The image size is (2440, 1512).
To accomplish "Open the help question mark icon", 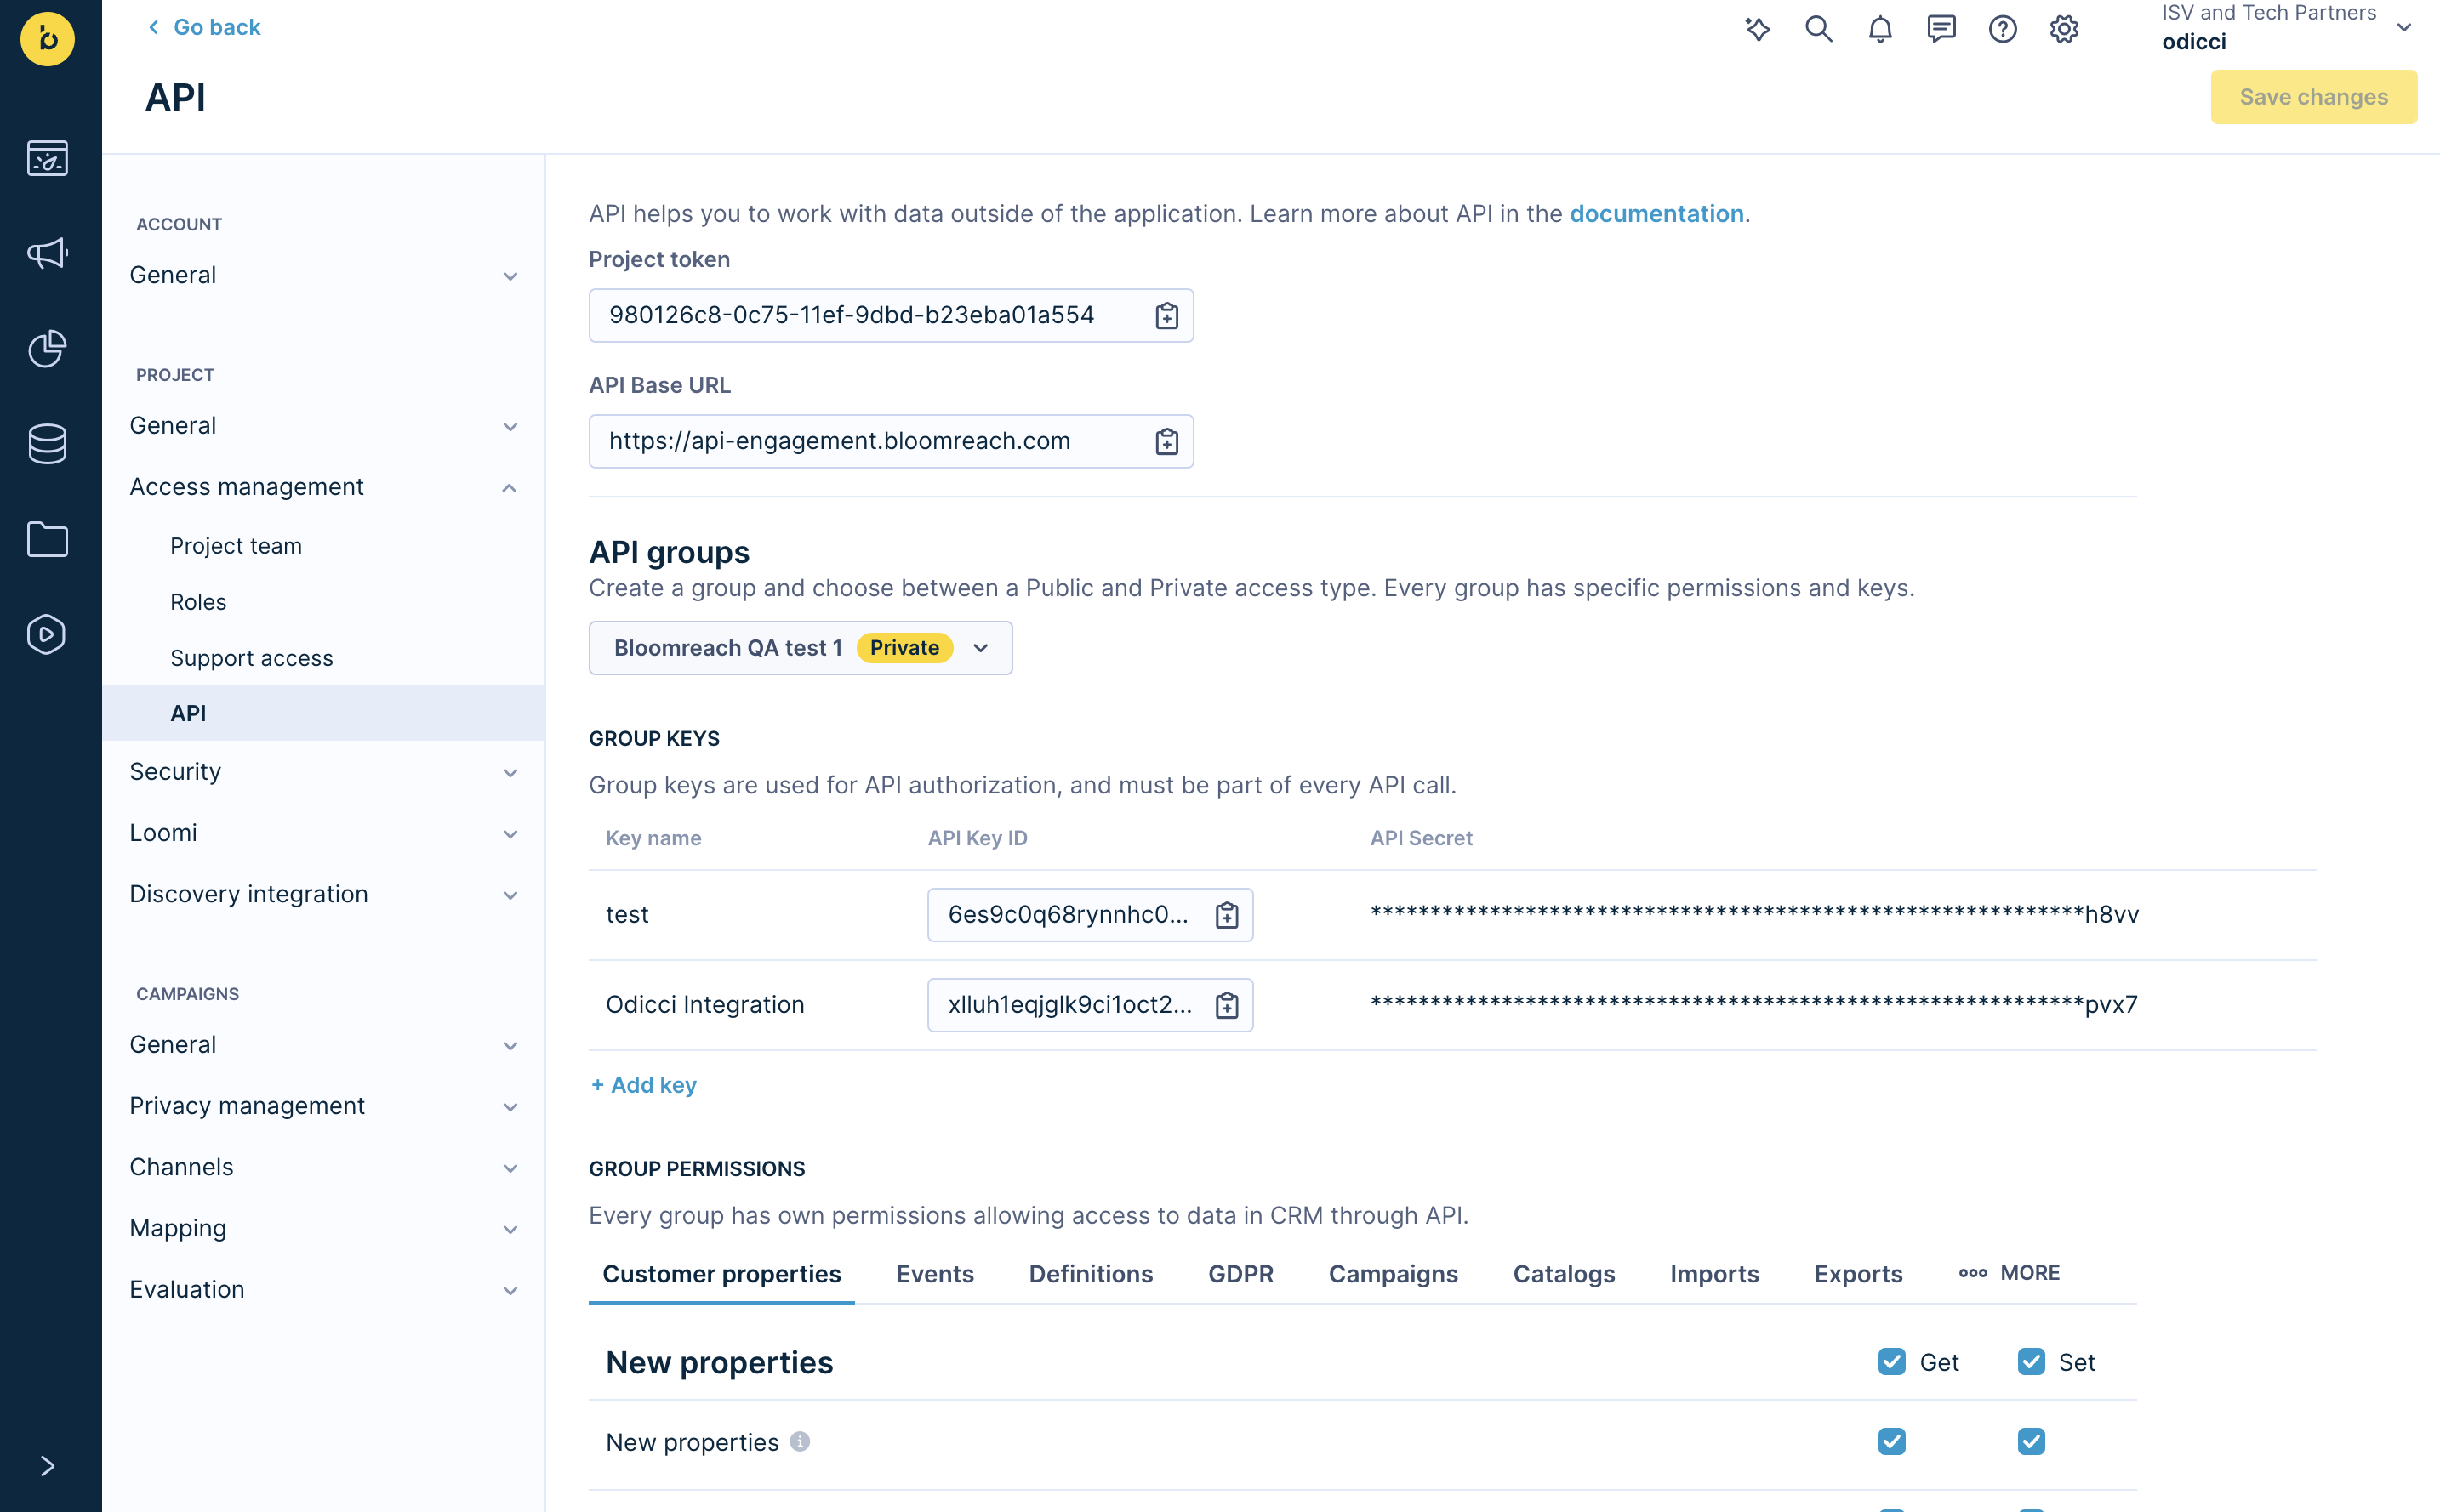I will (2002, 30).
